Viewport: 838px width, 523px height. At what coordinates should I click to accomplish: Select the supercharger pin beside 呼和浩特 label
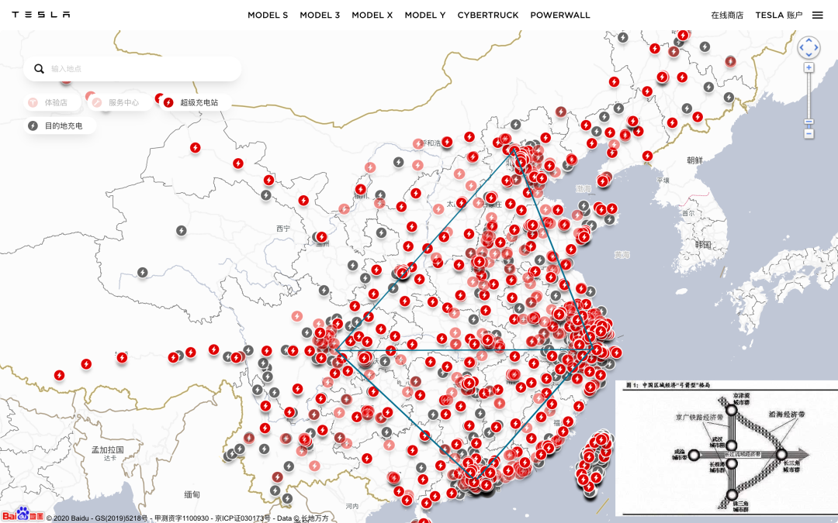[x=447, y=142]
